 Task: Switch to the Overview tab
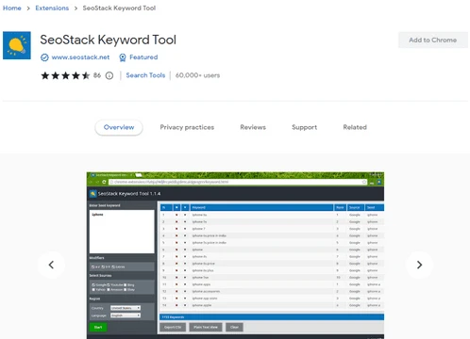coord(119,127)
